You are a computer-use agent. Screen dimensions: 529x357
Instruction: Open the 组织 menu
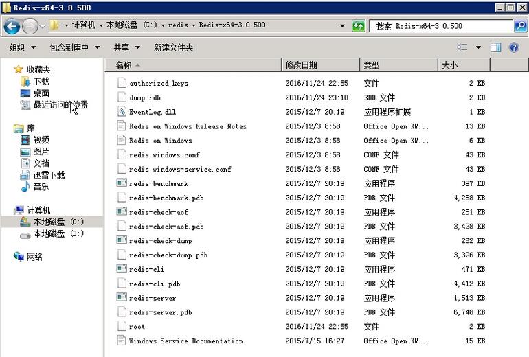point(22,47)
